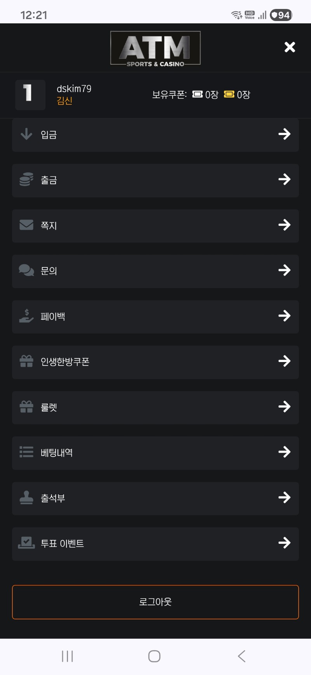Tap the envelope icon for 쪽지
This screenshot has height=675, width=311.
26,225
